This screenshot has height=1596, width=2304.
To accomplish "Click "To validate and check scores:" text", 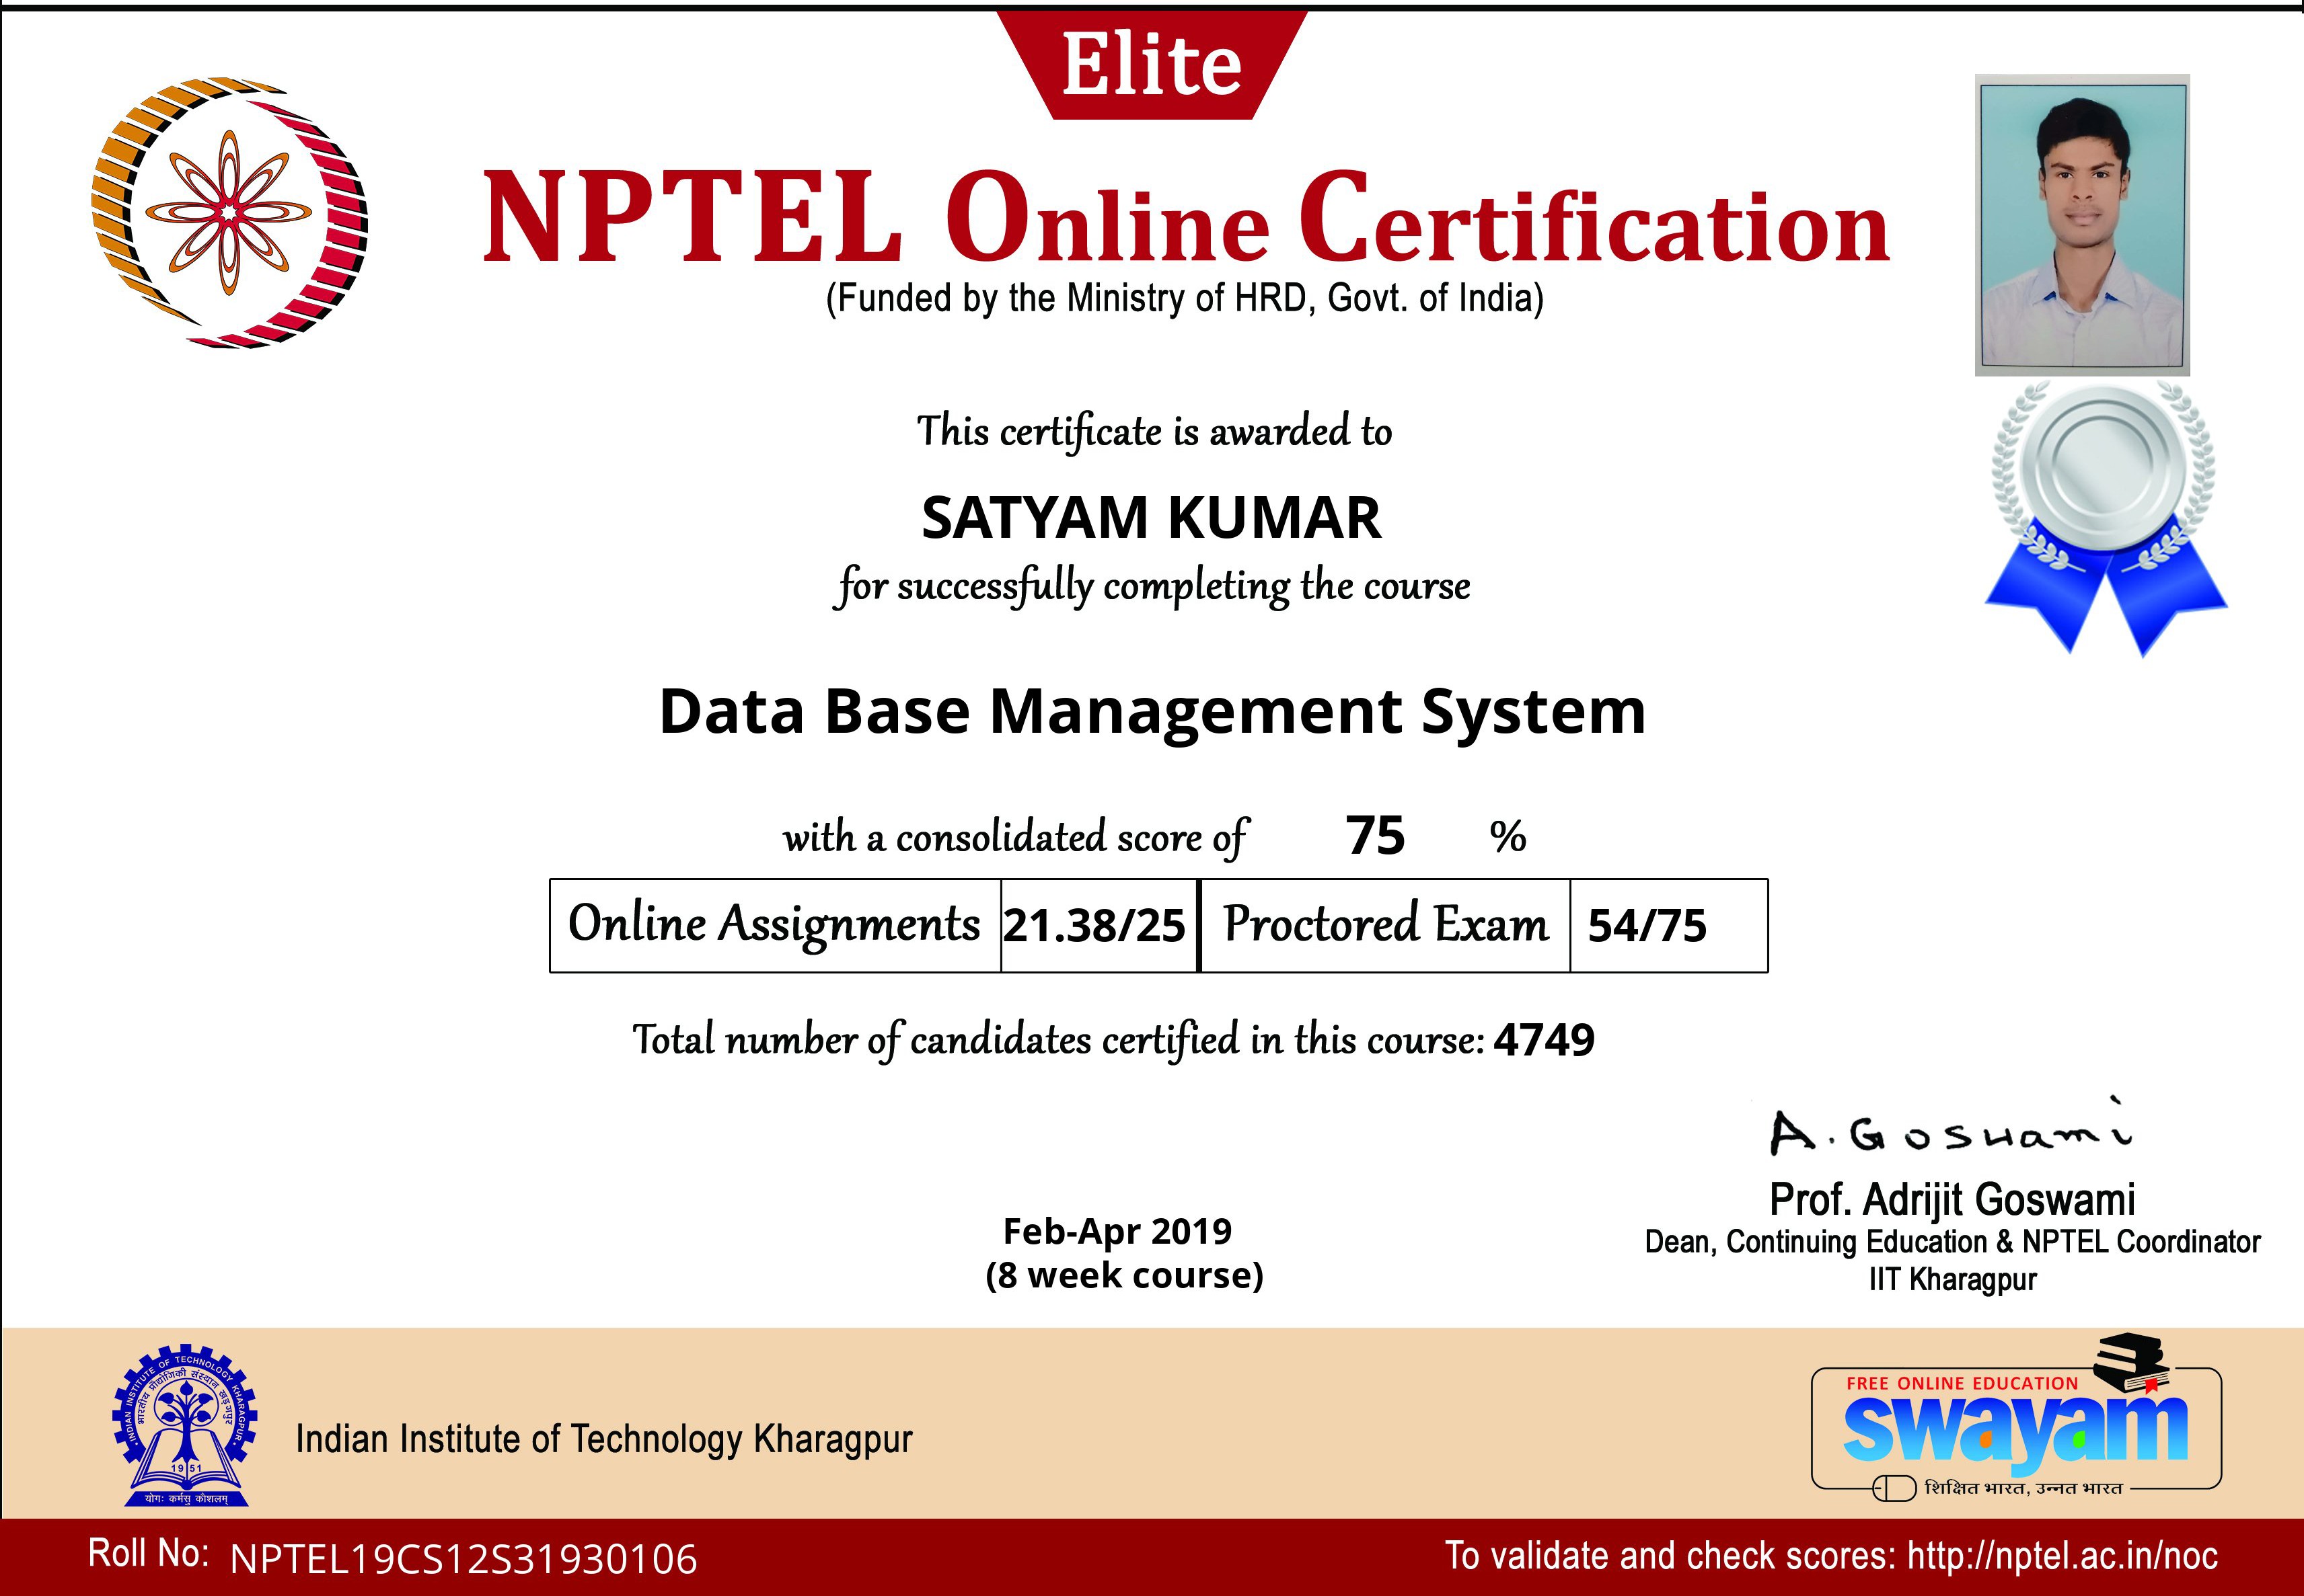I will 1670,1556.
